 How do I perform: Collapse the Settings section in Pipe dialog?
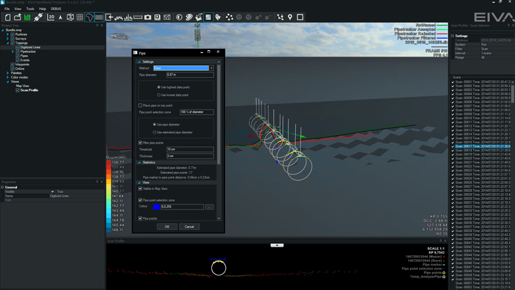(139, 61)
